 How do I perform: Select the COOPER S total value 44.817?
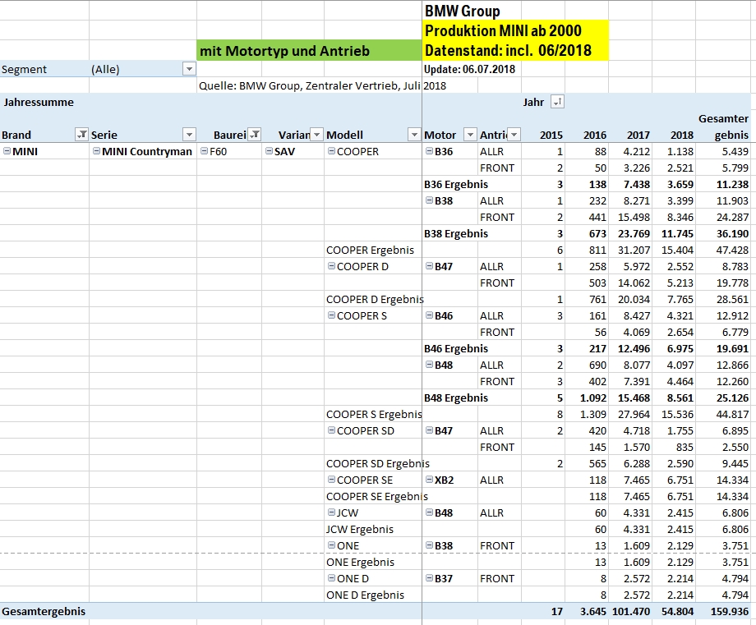pyautogui.click(x=732, y=414)
